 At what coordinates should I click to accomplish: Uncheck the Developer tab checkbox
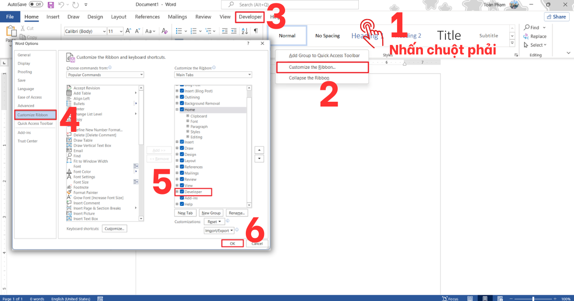tap(182, 192)
